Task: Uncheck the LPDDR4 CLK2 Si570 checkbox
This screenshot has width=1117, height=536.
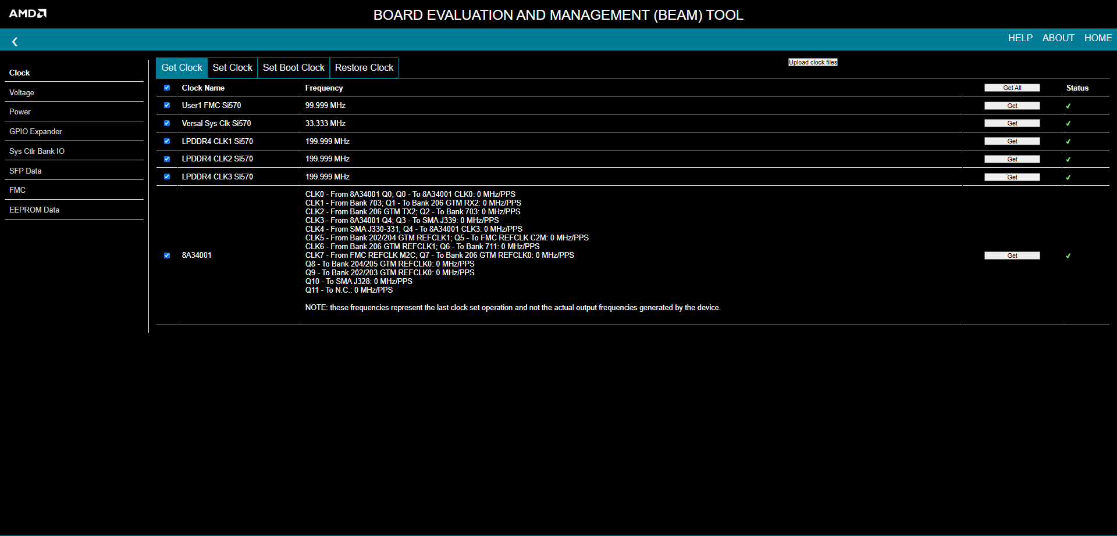Action: (167, 159)
